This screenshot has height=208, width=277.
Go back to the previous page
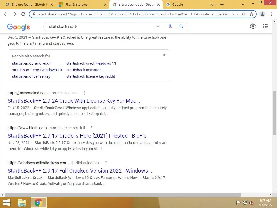coord(6,14)
